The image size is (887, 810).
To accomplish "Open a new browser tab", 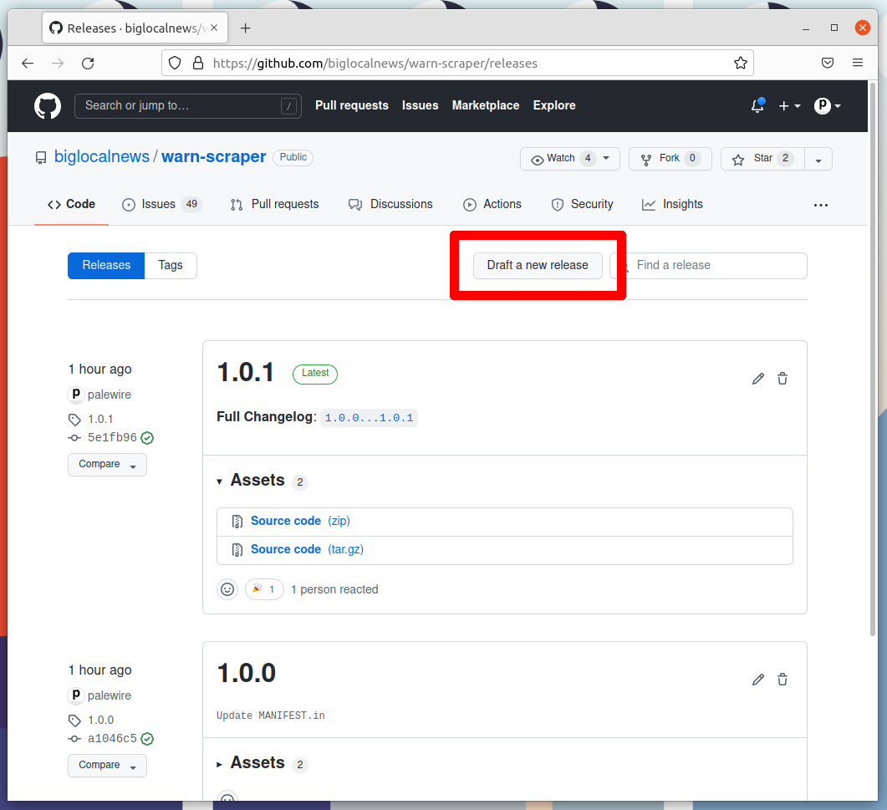I will click(x=245, y=28).
